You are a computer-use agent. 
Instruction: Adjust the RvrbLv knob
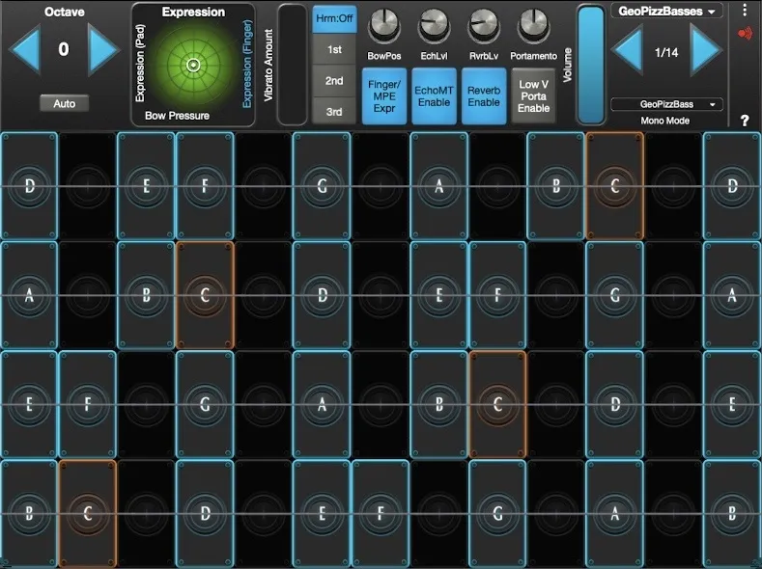[484, 25]
